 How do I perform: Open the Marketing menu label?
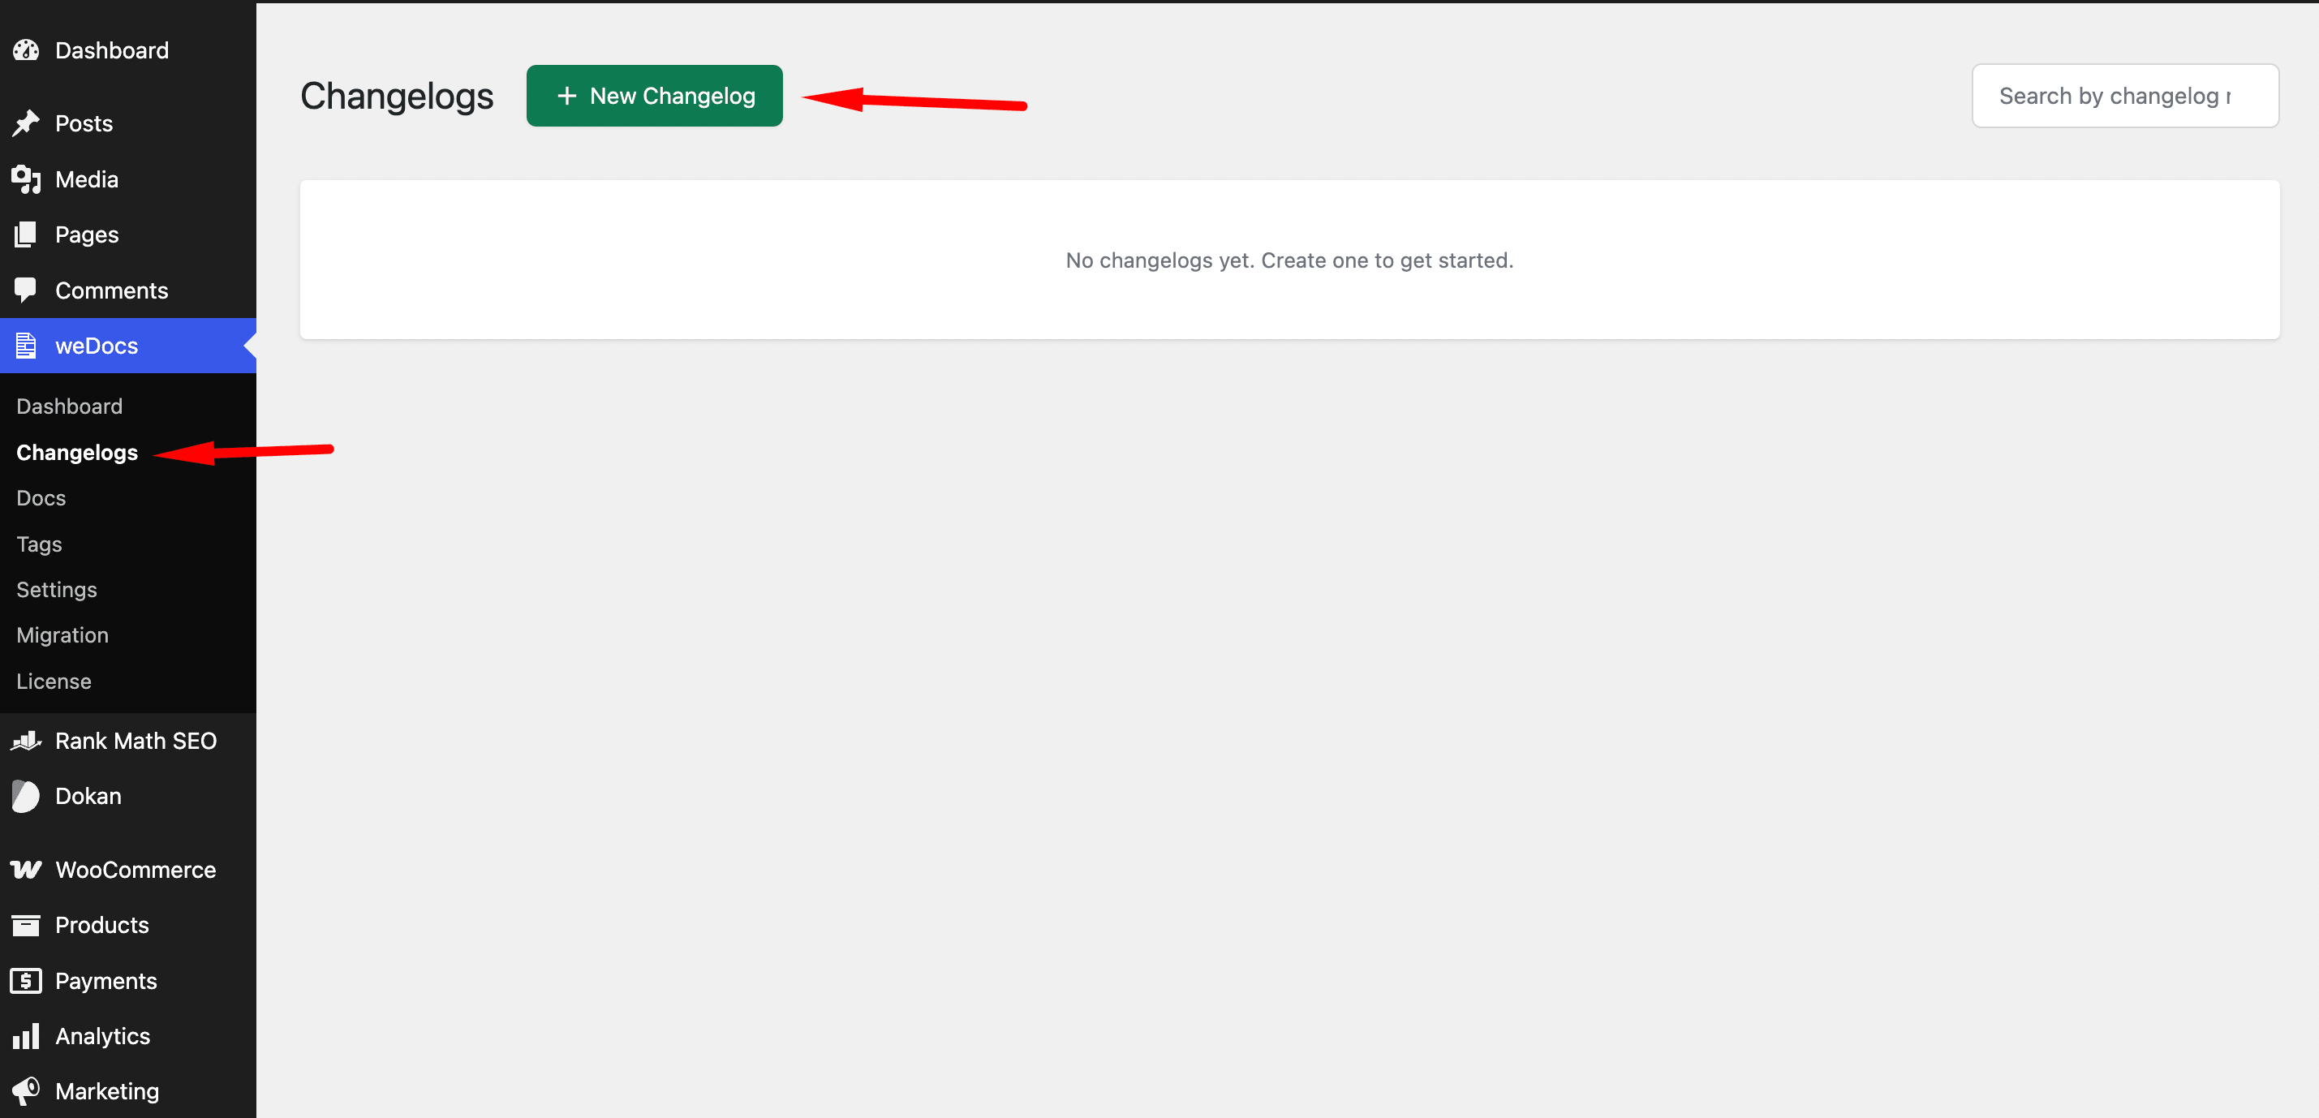click(107, 1091)
